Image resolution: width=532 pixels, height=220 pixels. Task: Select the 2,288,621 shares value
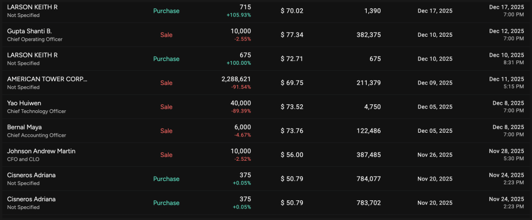(x=236, y=79)
